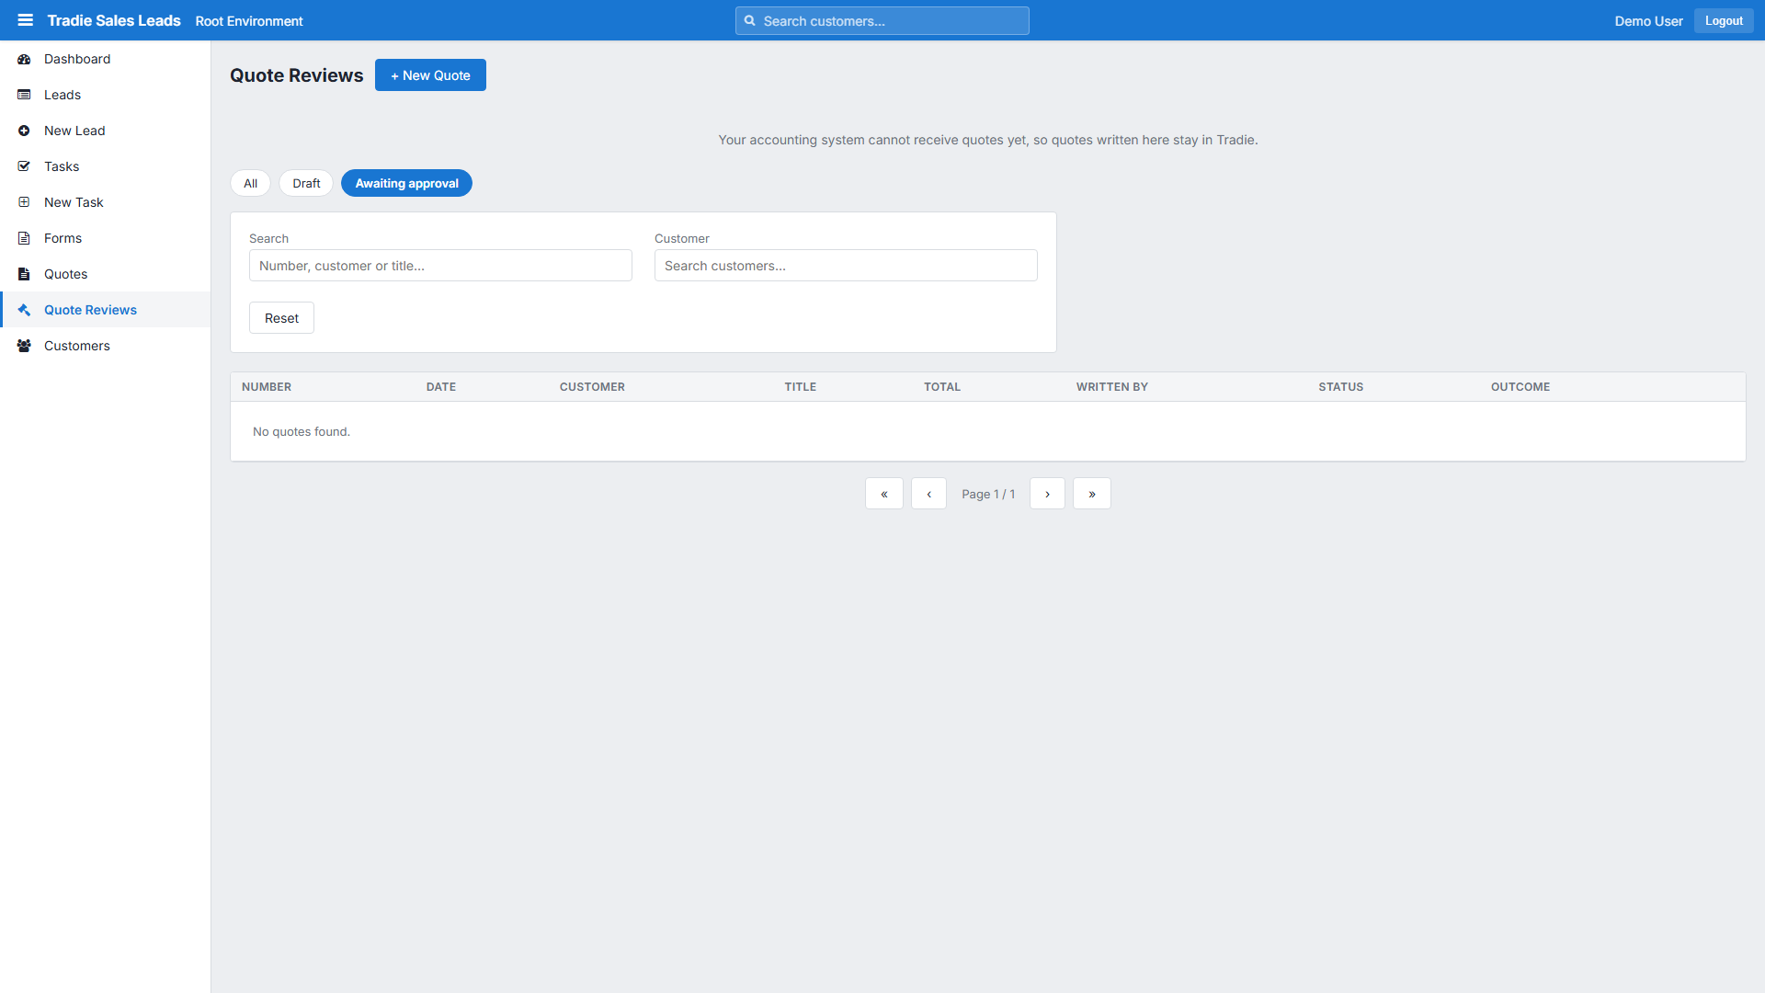Go to the last page of results

[1092, 494]
